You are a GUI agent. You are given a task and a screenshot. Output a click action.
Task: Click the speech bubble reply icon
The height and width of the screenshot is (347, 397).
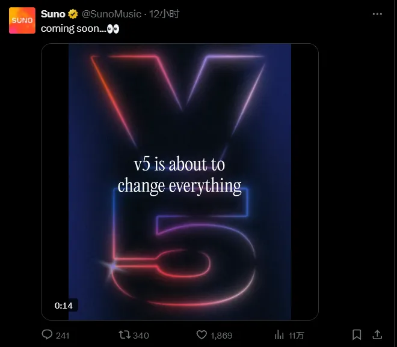tap(47, 334)
